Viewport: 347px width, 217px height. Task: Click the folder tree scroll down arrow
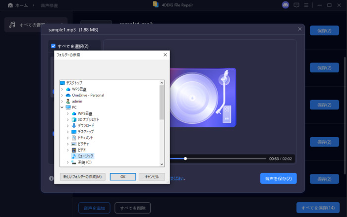(162, 163)
